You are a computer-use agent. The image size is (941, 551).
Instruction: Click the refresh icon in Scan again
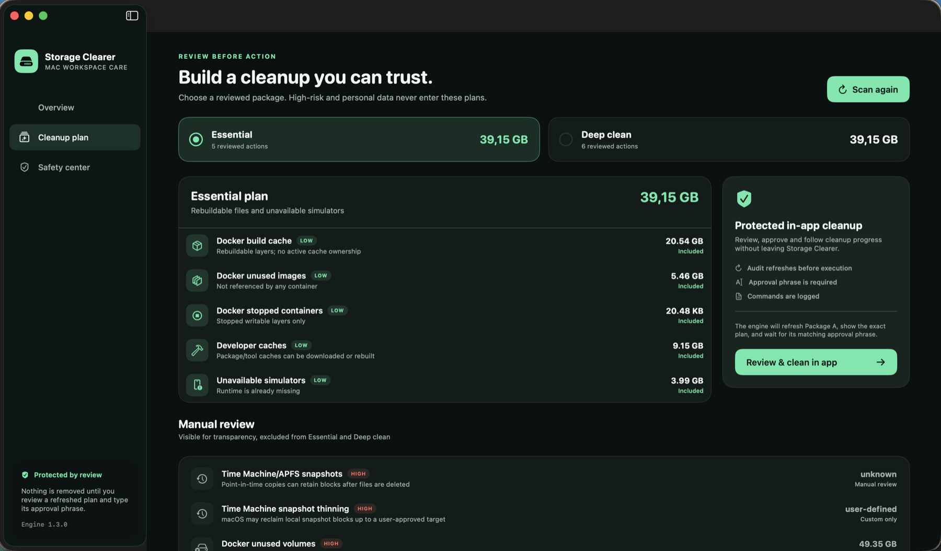(x=843, y=90)
